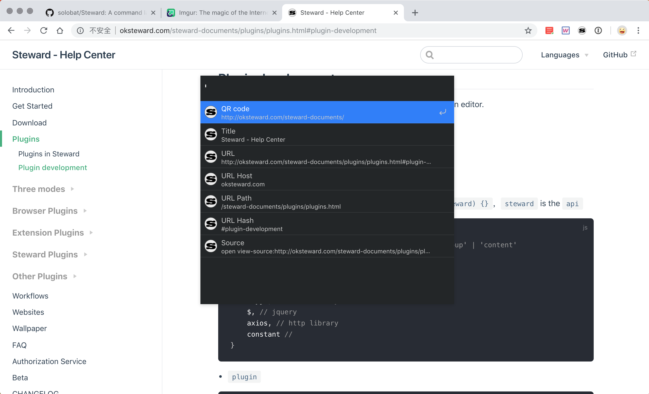Open Chrome's three-dot menu
The width and height of the screenshot is (649, 394).
(638, 30)
